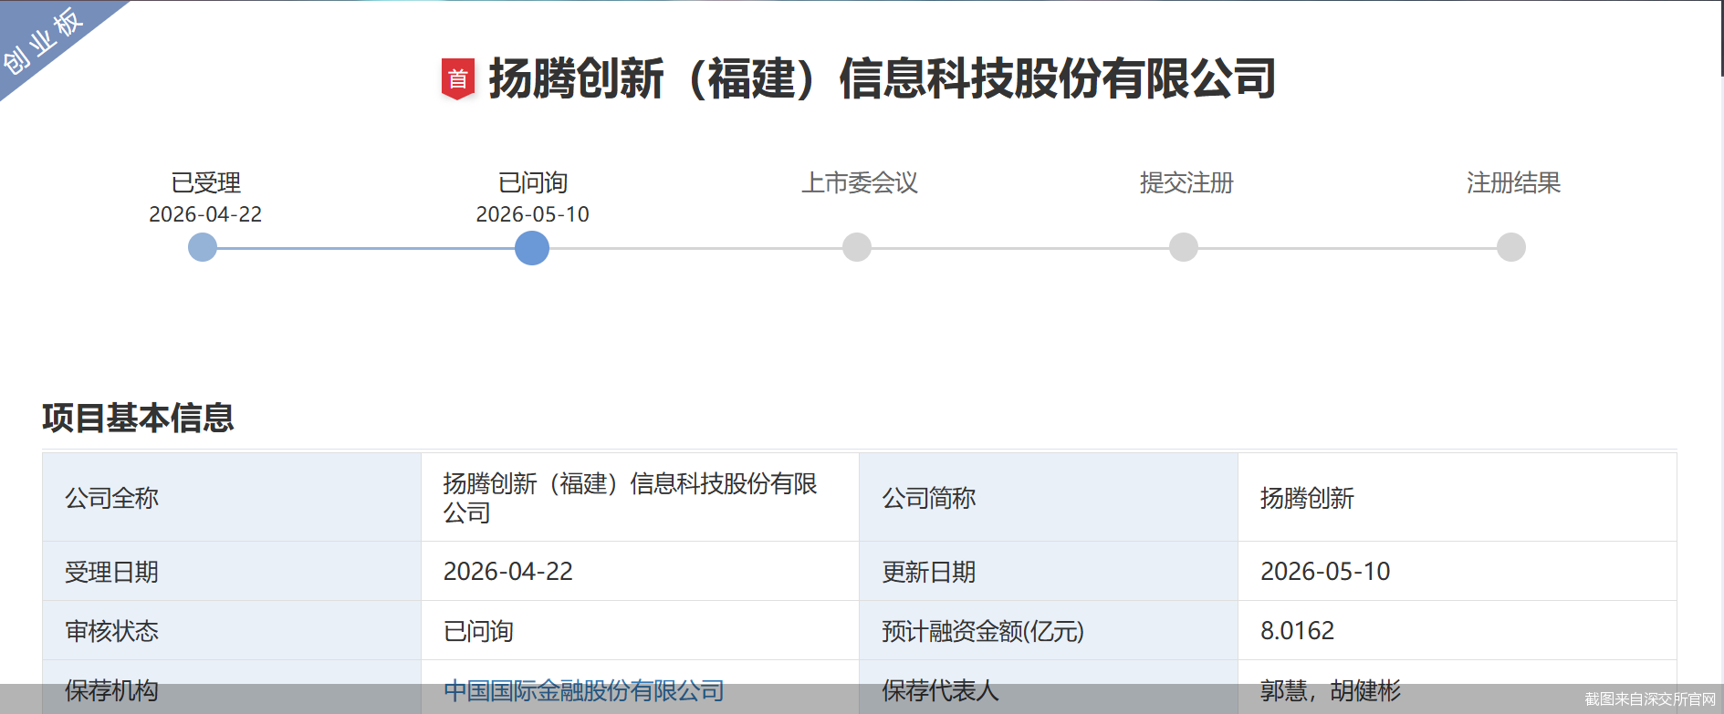Screen dimensions: 1724x714
Task: Click the 已受理 stage label
Action: [x=206, y=182]
